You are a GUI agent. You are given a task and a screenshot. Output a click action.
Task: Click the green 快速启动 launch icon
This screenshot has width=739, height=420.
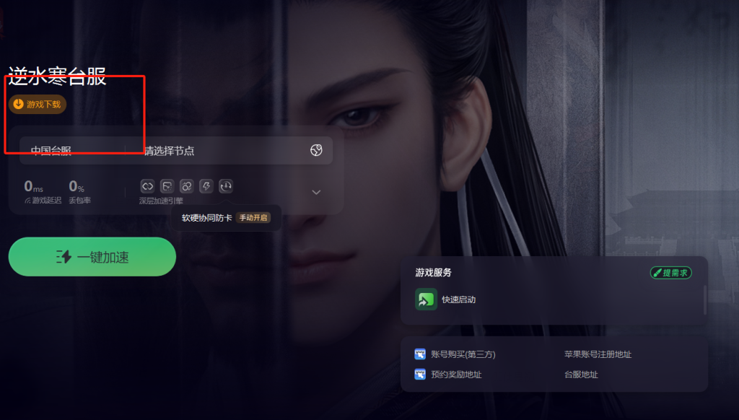pos(426,299)
